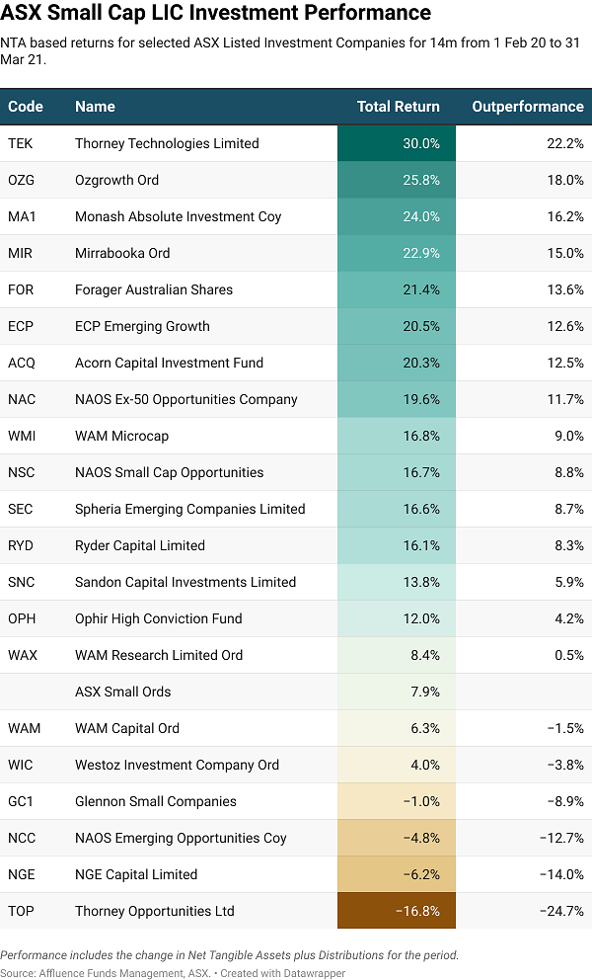Click the ASX Small Ords benchmark row

(x=122, y=692)
